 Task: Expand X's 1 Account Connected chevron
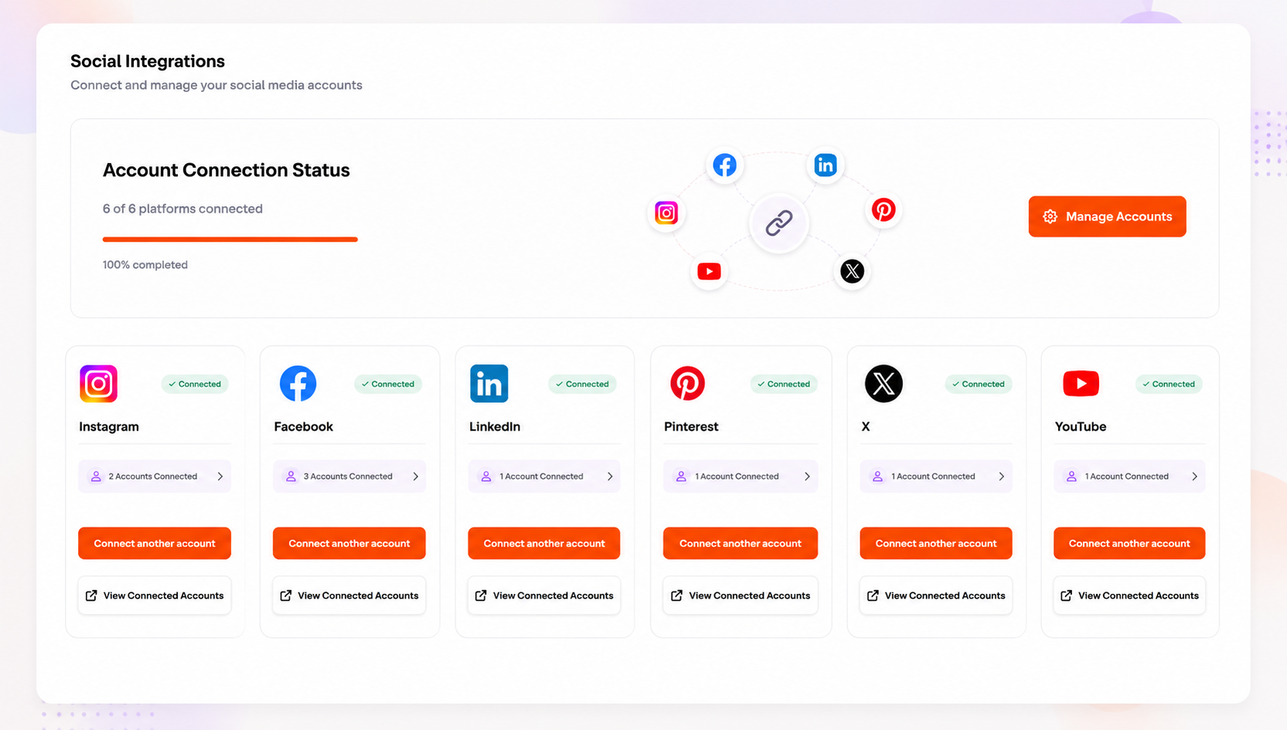(1001, 477)
